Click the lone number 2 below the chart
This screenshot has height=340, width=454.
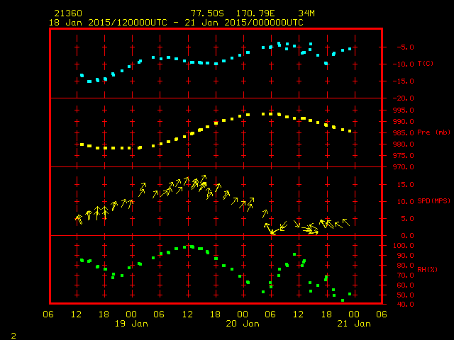point(13,336)
